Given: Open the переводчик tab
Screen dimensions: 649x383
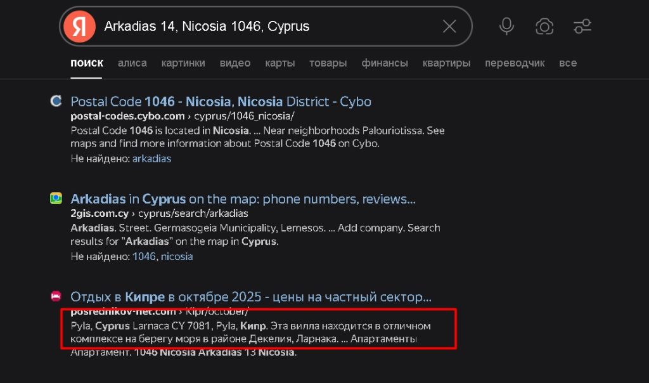Looking at the screenshot, I should click(514, 63).
